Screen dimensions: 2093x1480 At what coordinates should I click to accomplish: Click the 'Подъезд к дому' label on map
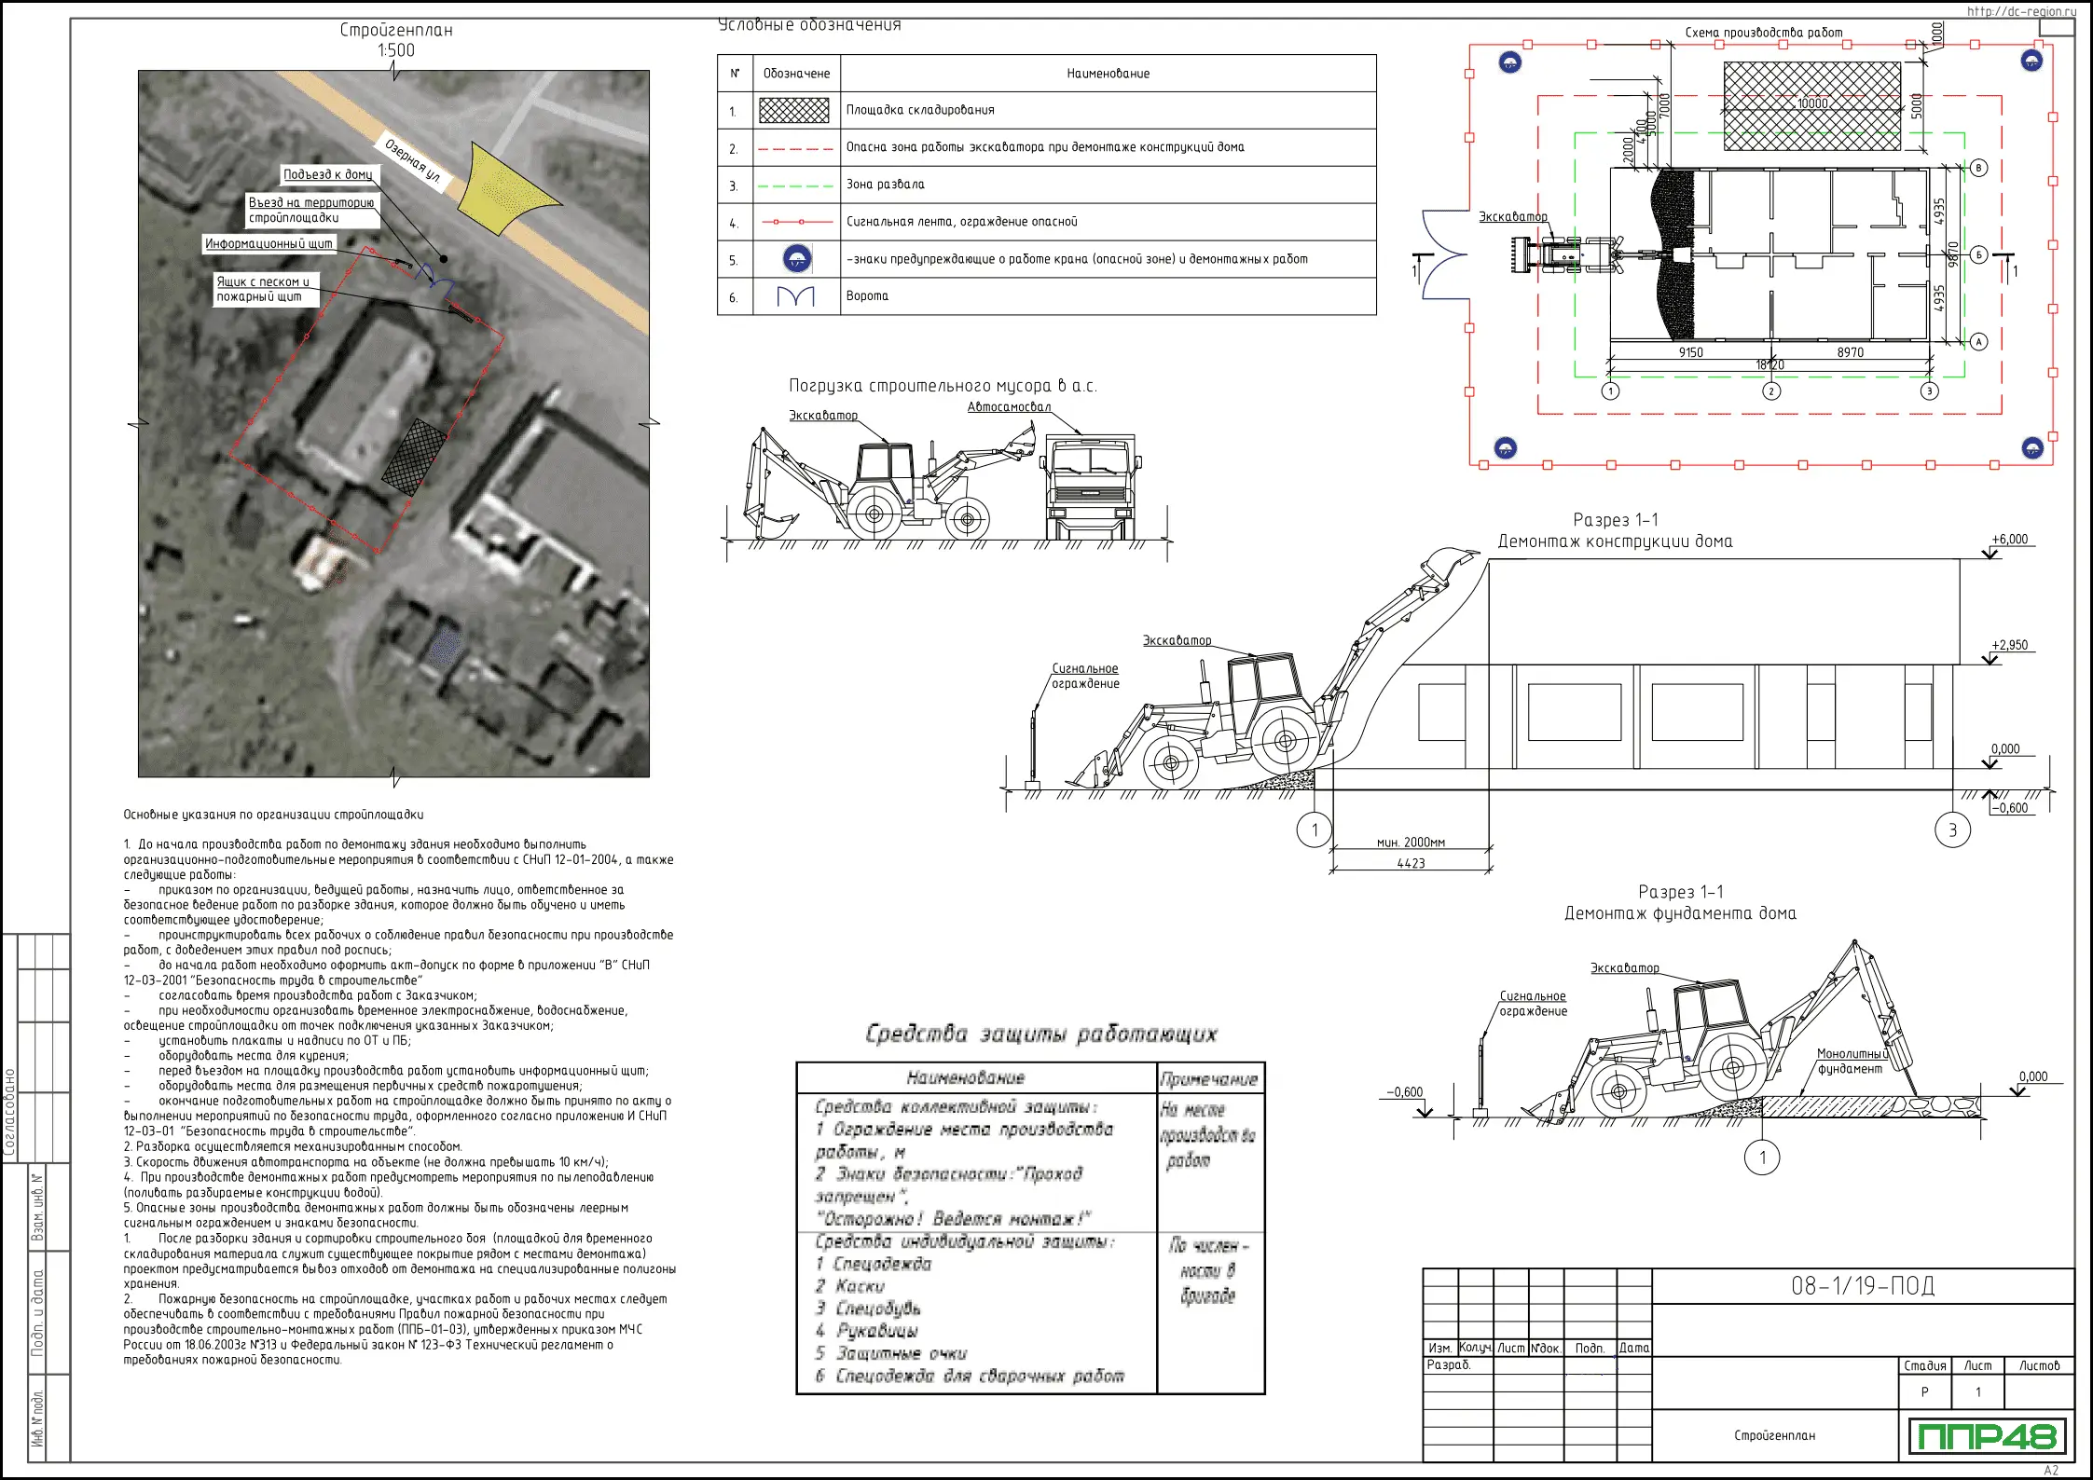point(328,174)
